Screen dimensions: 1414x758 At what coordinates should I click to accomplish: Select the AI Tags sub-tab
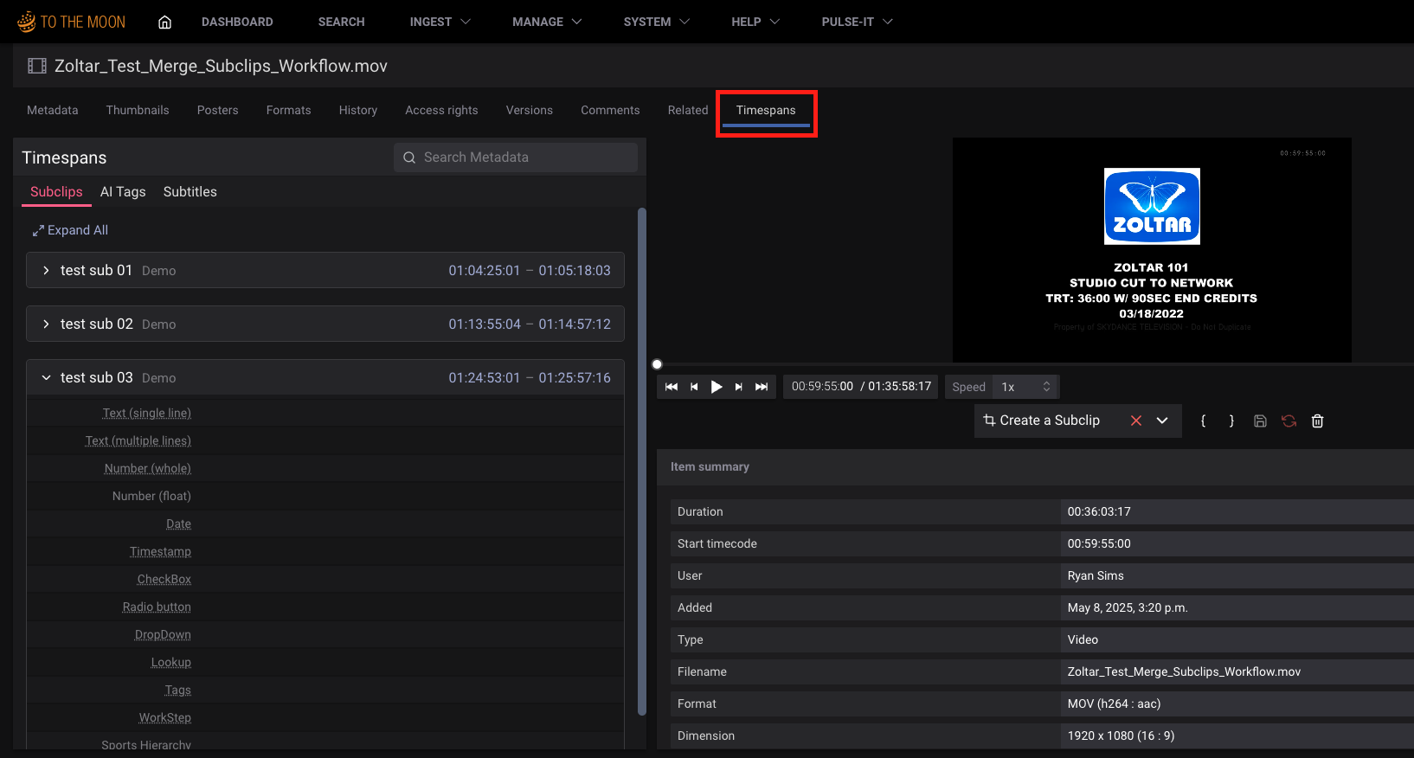(123, 192)
